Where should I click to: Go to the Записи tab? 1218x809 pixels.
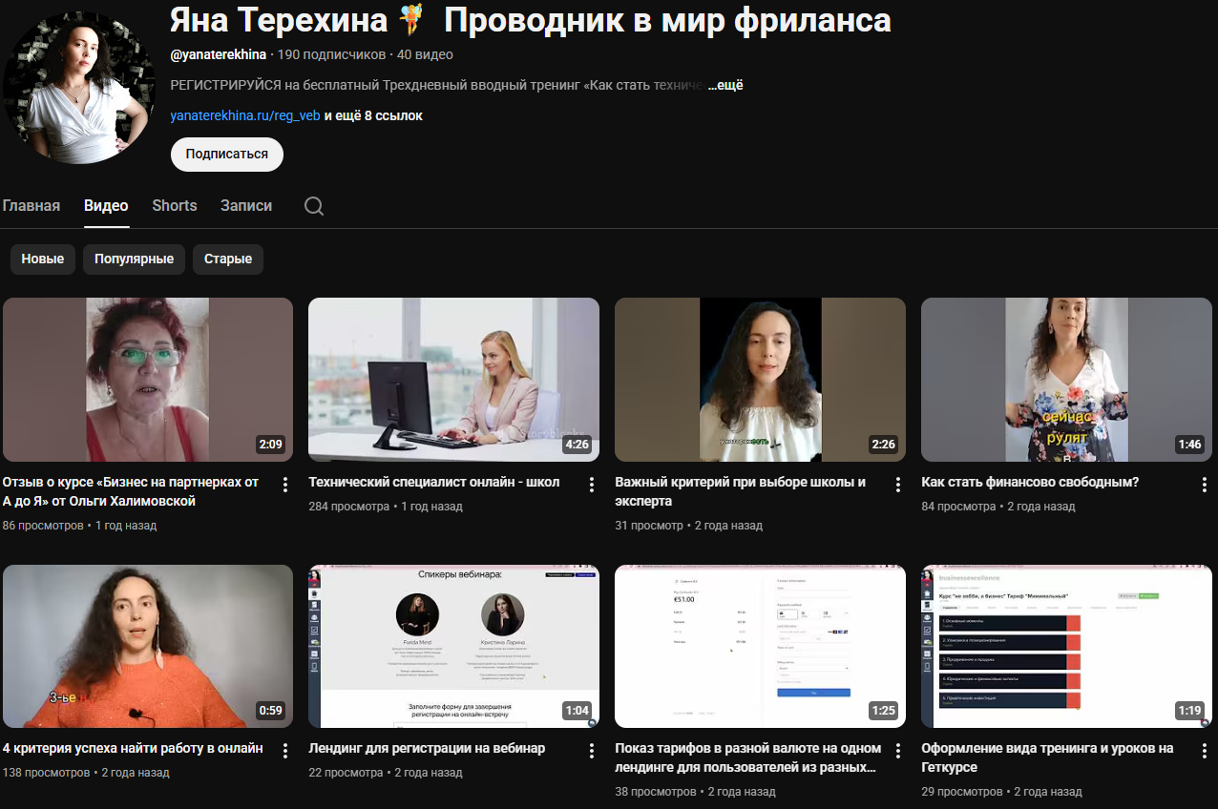coord(246,205)
